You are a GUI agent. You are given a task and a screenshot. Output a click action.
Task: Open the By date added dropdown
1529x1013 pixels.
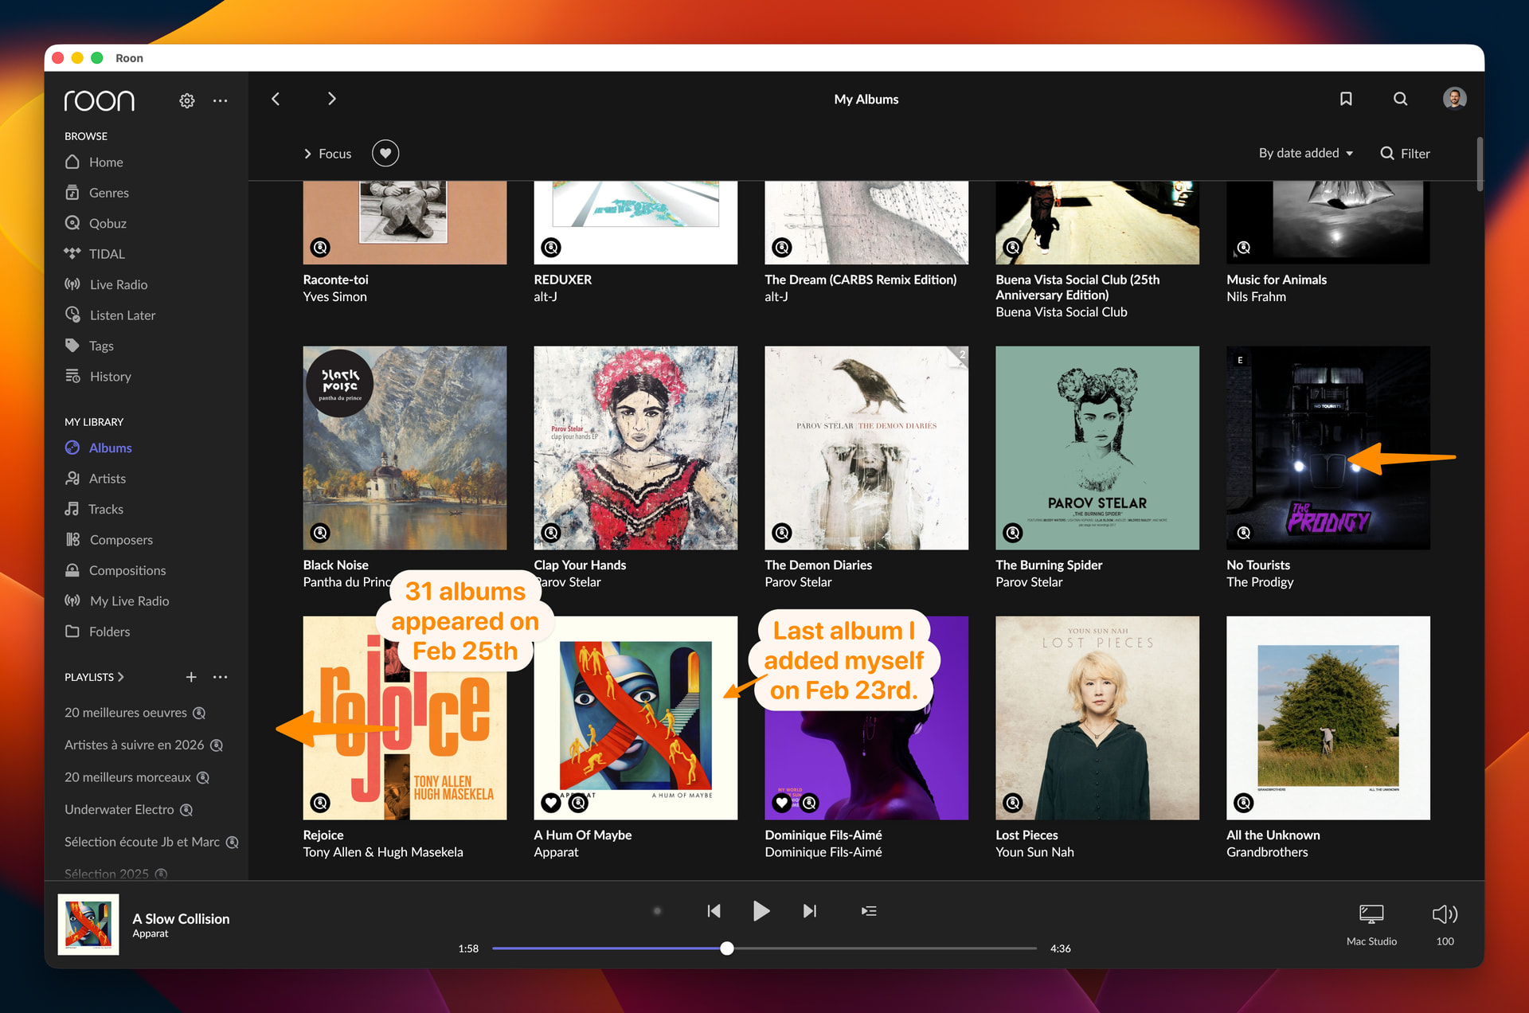click(1305, 153)
